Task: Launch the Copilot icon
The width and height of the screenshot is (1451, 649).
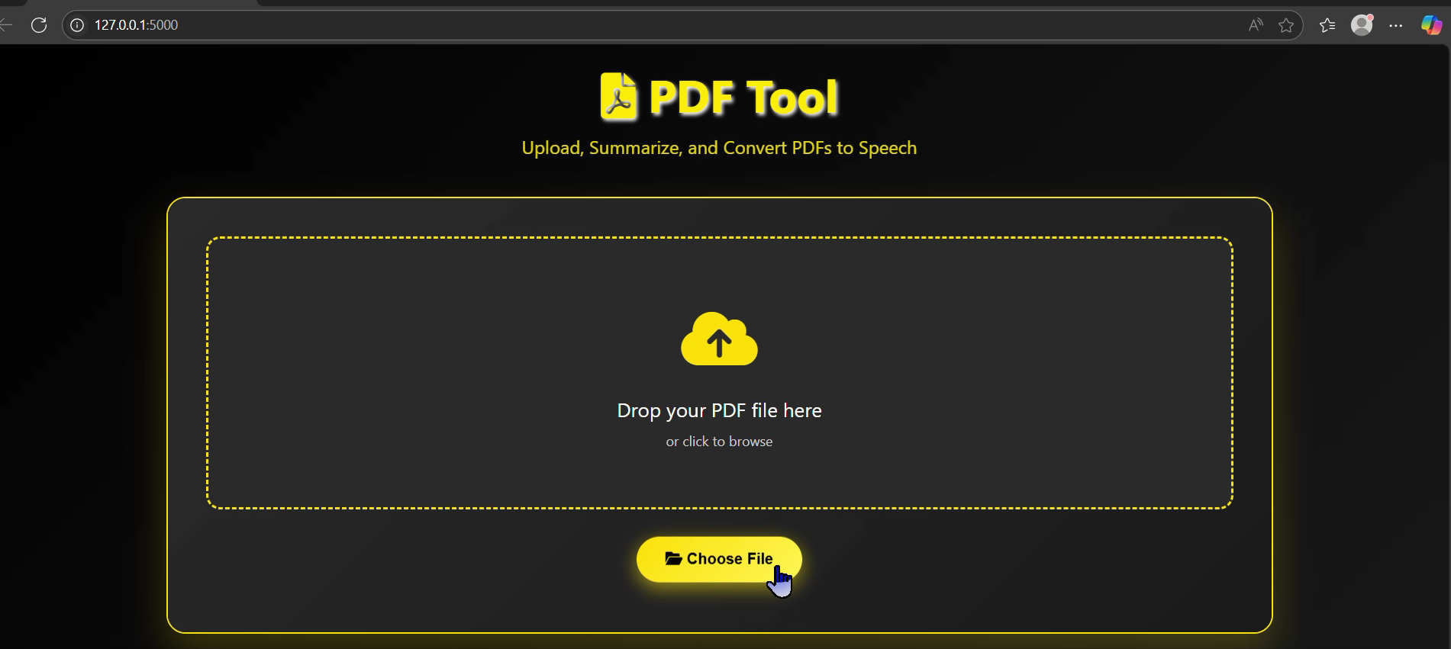Action: coord(1431,25)
